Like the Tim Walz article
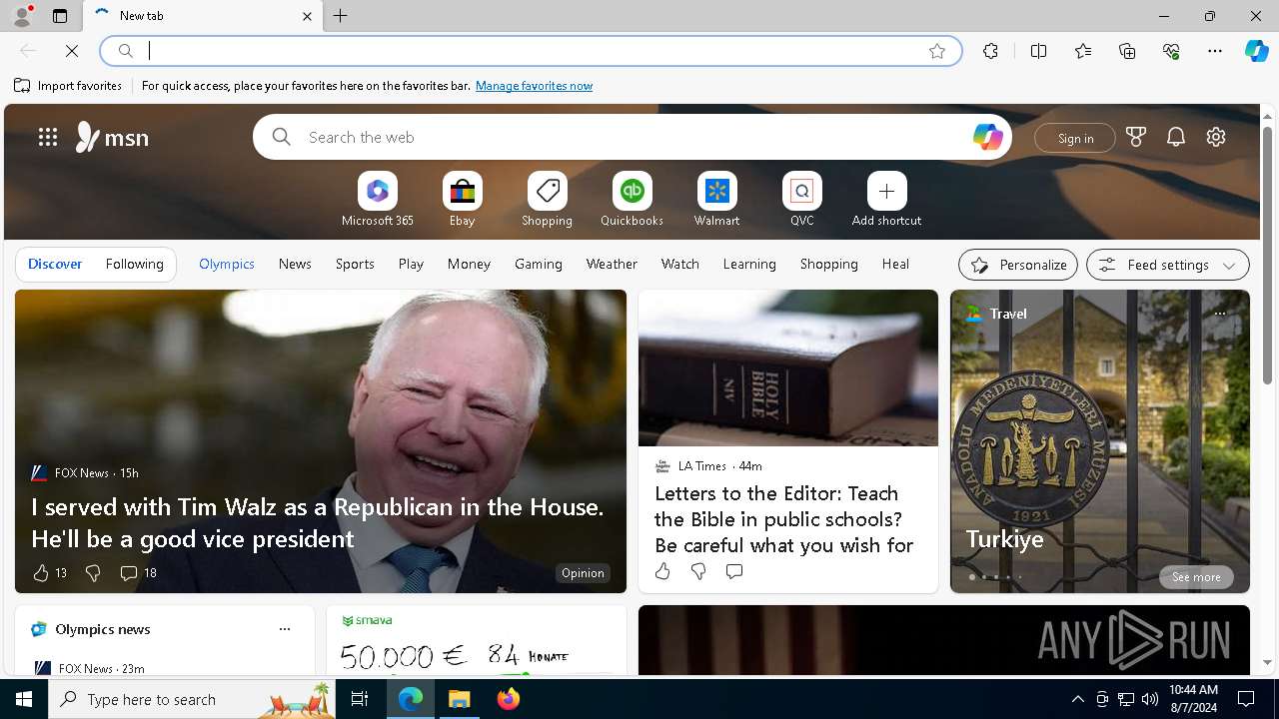 41,573
